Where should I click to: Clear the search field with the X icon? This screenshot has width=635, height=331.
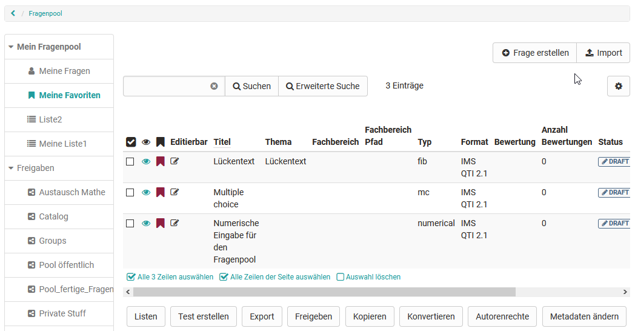(214, 86)
